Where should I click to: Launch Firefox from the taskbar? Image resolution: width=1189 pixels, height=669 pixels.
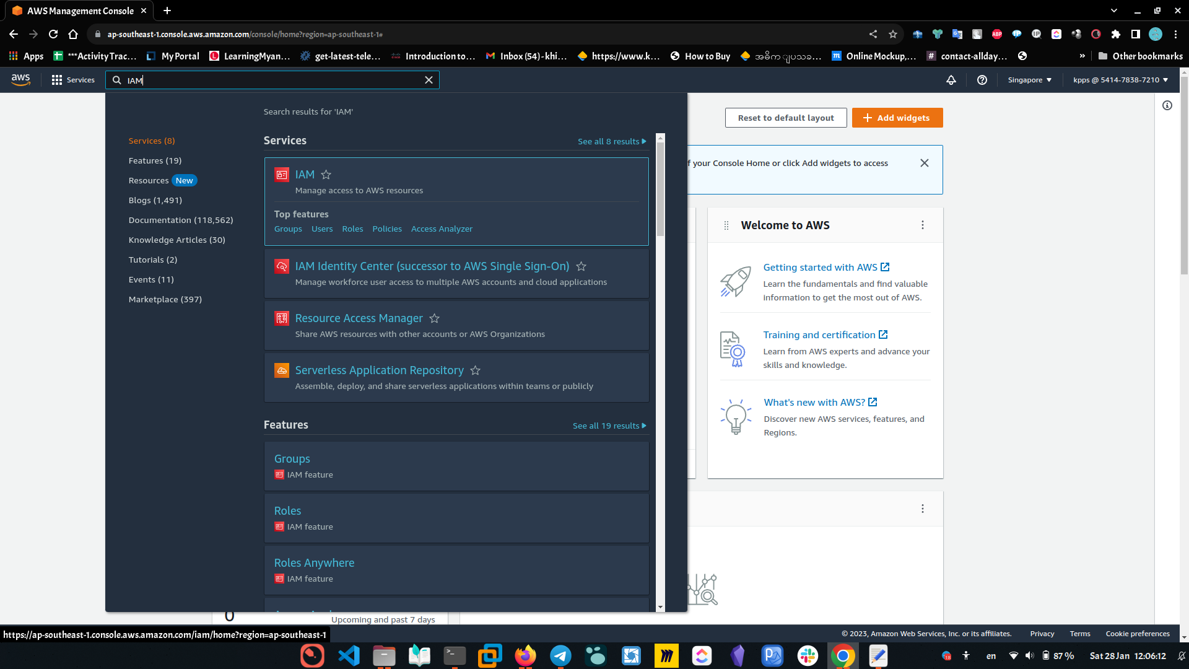(x=525, y=655)
